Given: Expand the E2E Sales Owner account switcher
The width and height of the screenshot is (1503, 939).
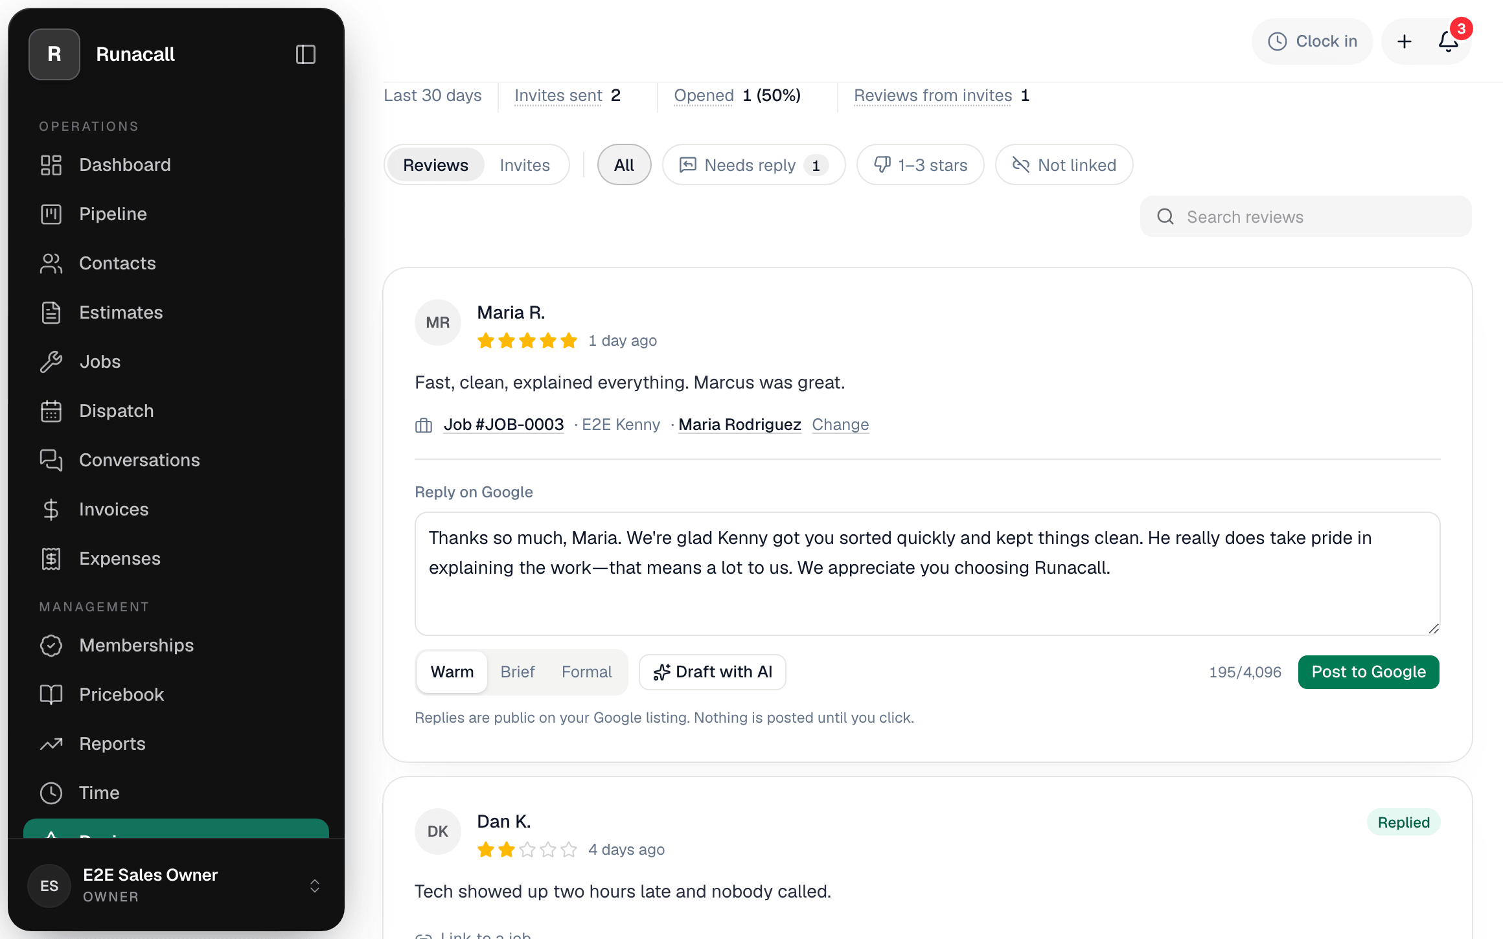Looking at the screenshot, I should click(315, 886).
